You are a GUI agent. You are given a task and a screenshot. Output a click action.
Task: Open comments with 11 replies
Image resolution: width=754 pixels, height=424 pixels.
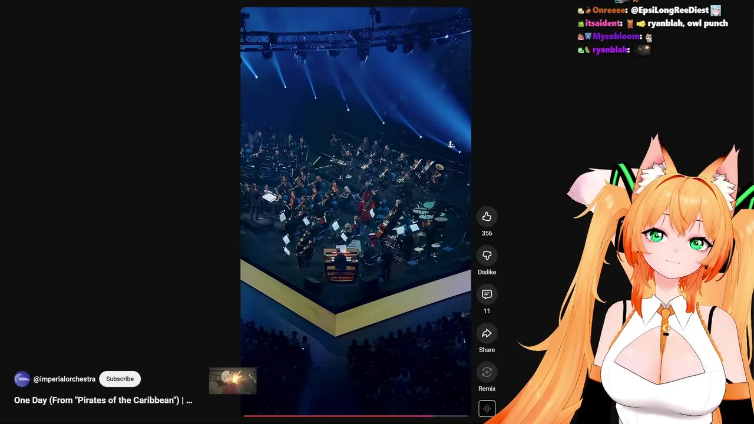(487, 294)
